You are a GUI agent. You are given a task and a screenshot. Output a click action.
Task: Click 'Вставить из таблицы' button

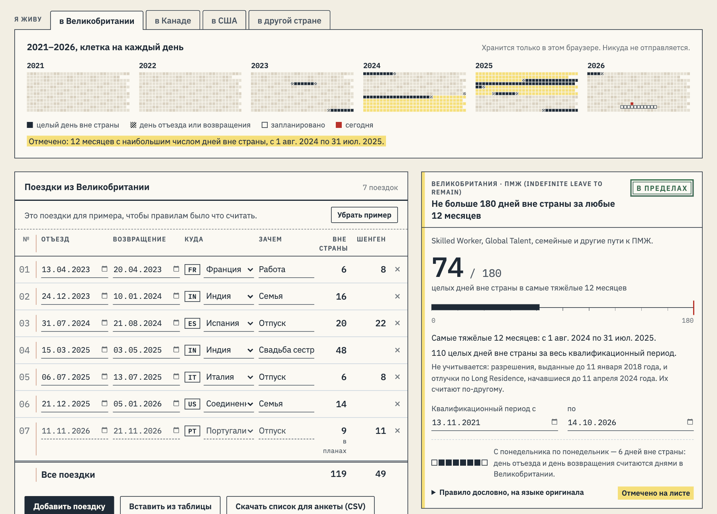tap(170, 505)
